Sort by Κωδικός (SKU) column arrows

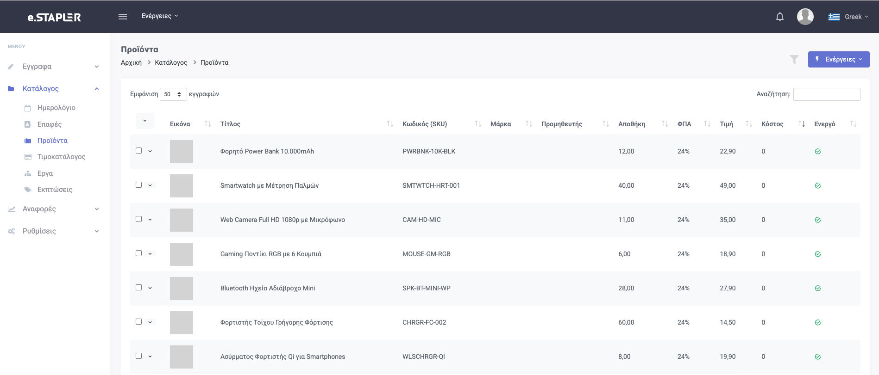point(478,124)
